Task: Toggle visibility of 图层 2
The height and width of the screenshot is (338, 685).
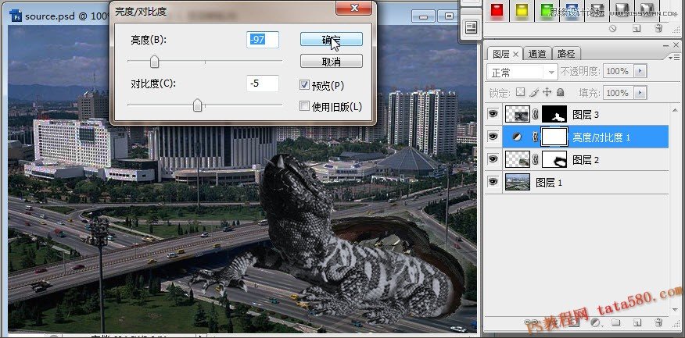Action: 493,159
